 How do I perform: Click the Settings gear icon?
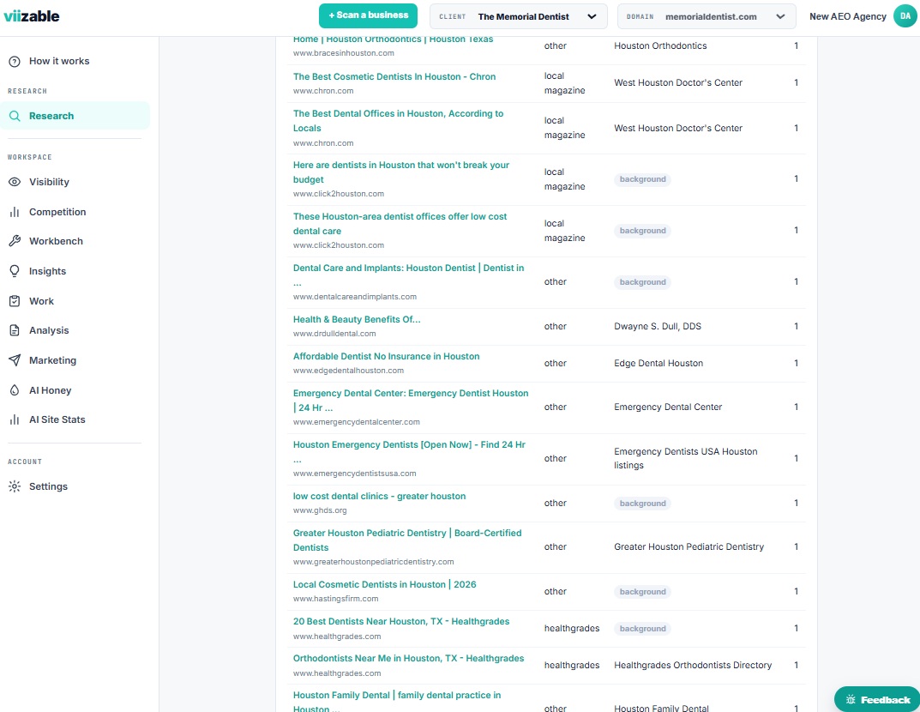pos(15,486)
